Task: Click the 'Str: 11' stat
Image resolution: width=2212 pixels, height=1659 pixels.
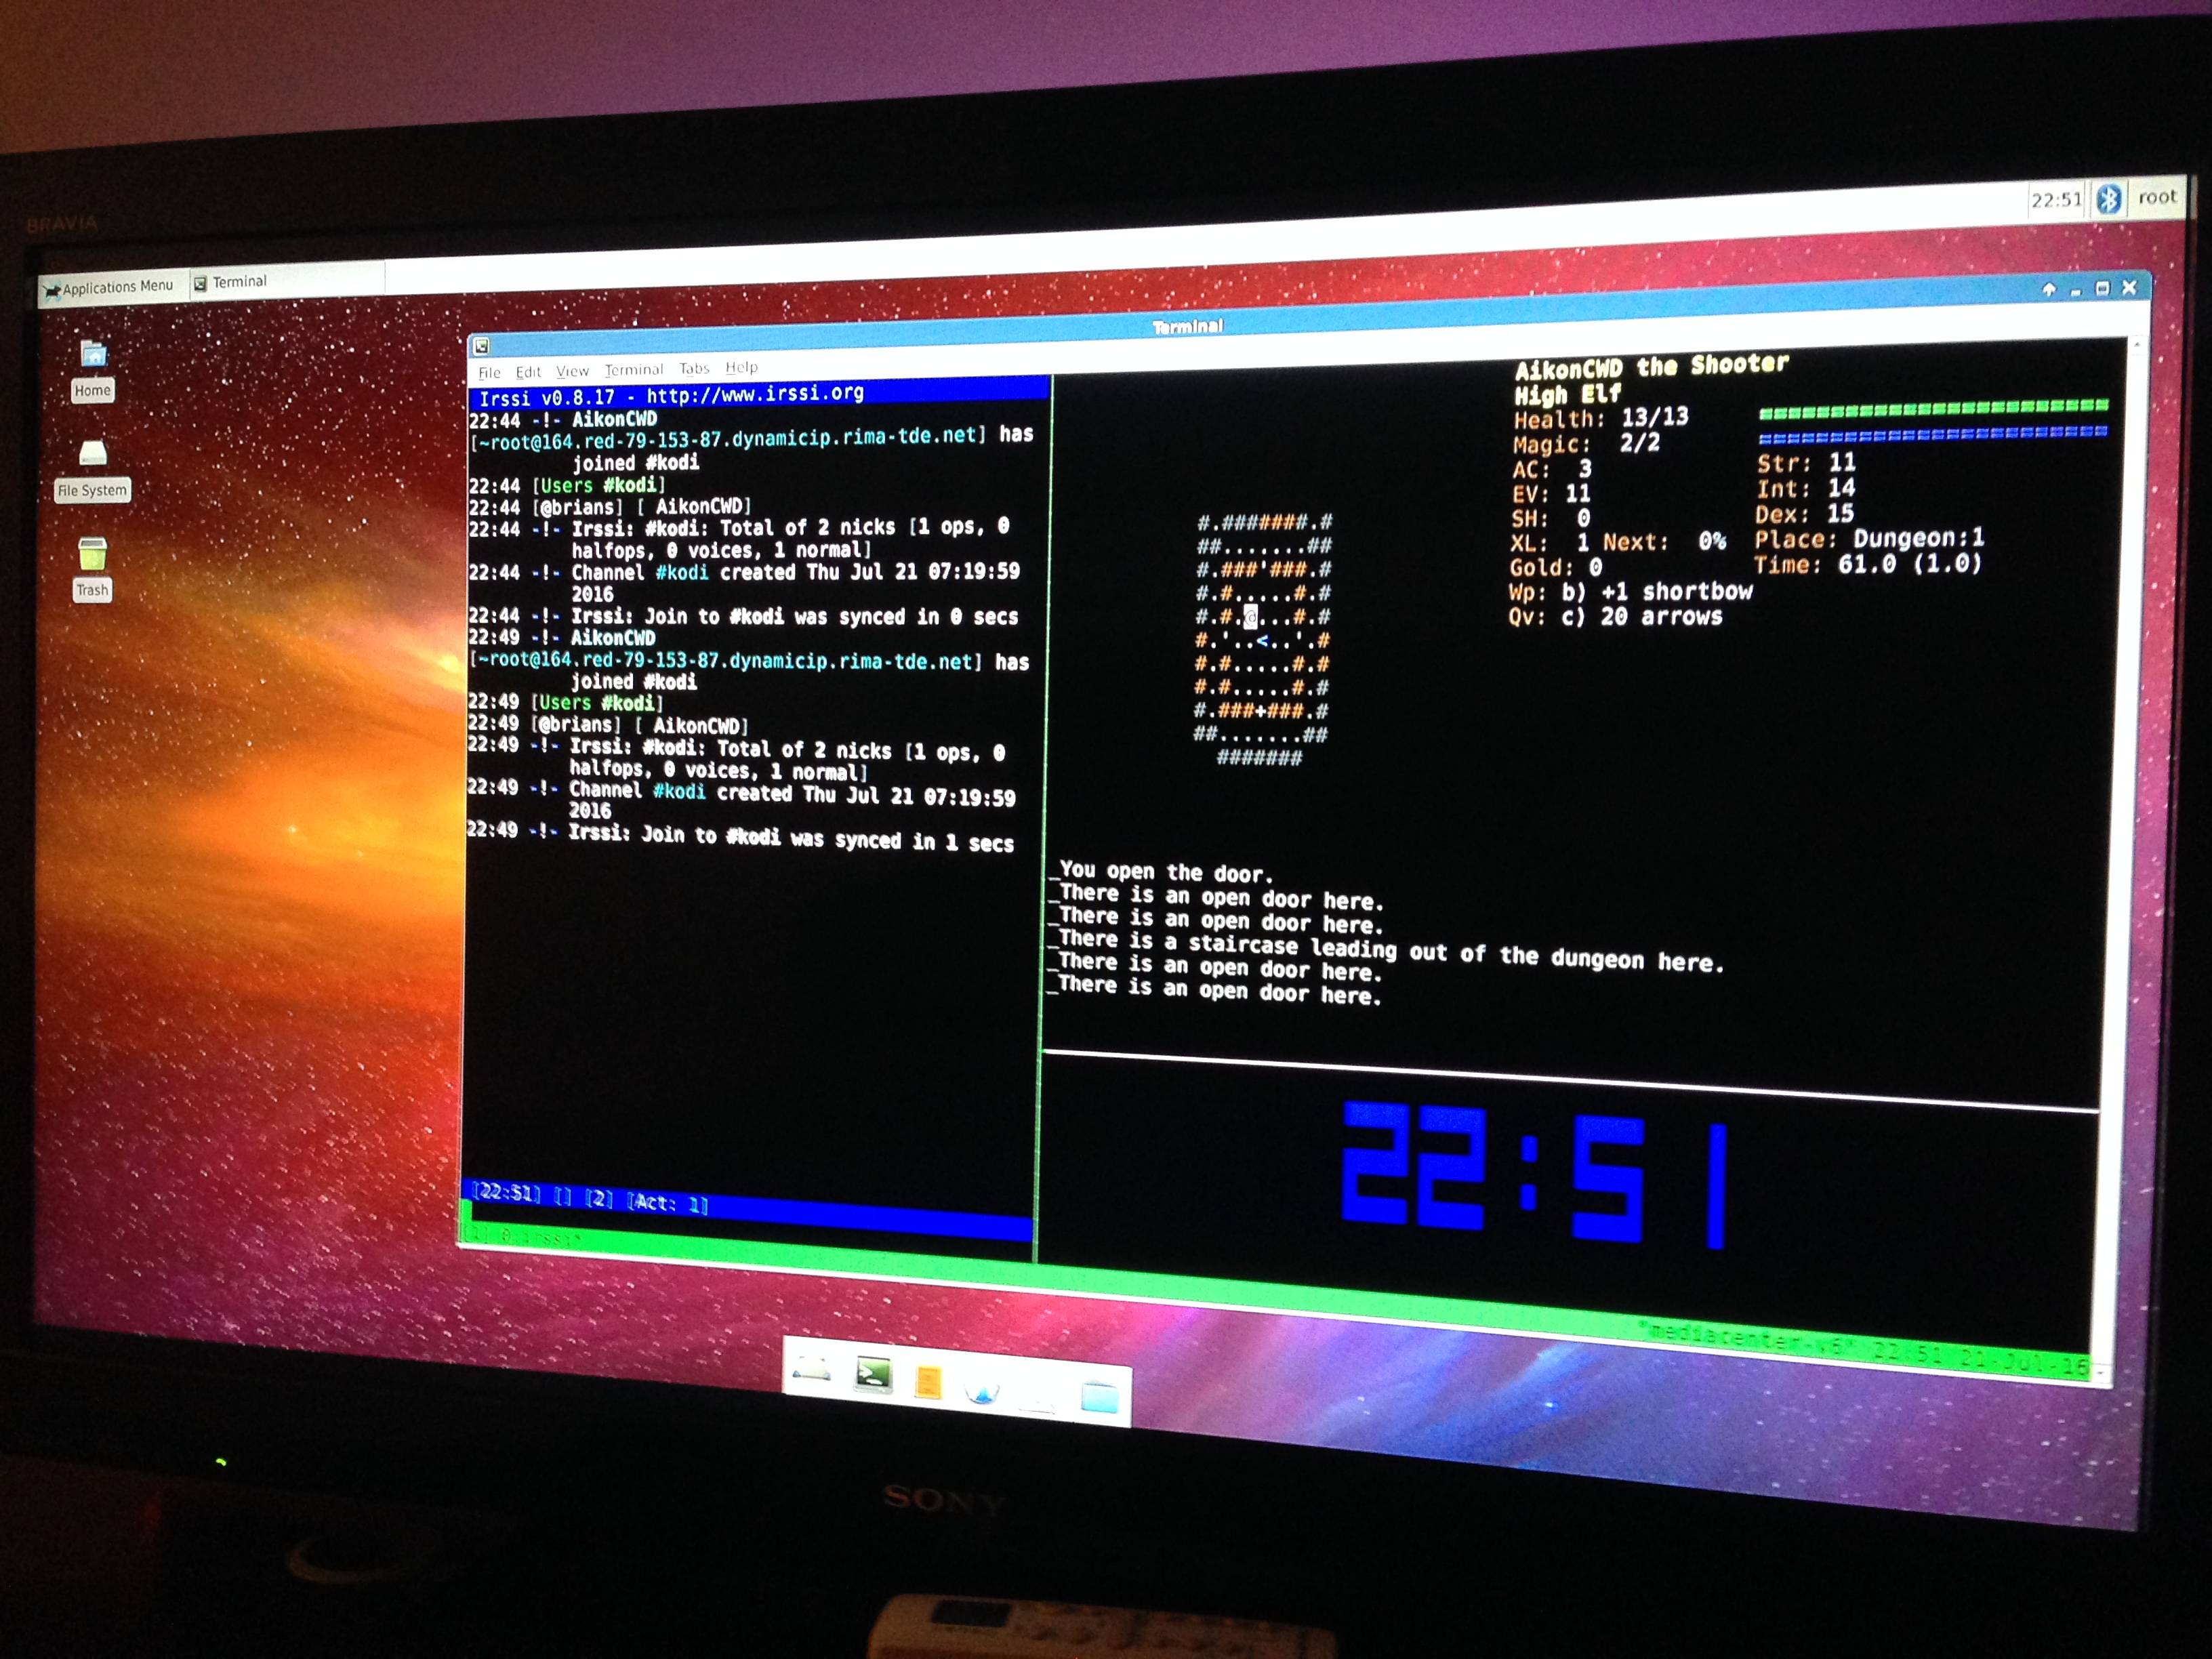Action: (x=1806, y=463)
